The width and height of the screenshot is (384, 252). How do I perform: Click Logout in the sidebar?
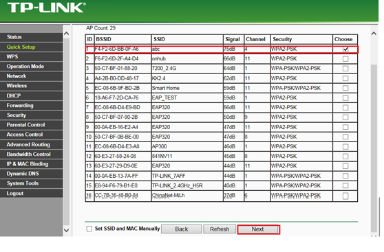tap(32, 193)
